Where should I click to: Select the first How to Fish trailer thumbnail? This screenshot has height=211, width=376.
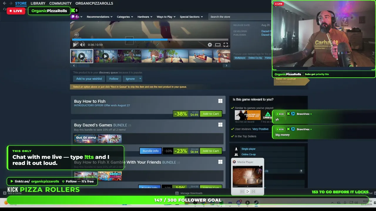[x=82, y=56]
